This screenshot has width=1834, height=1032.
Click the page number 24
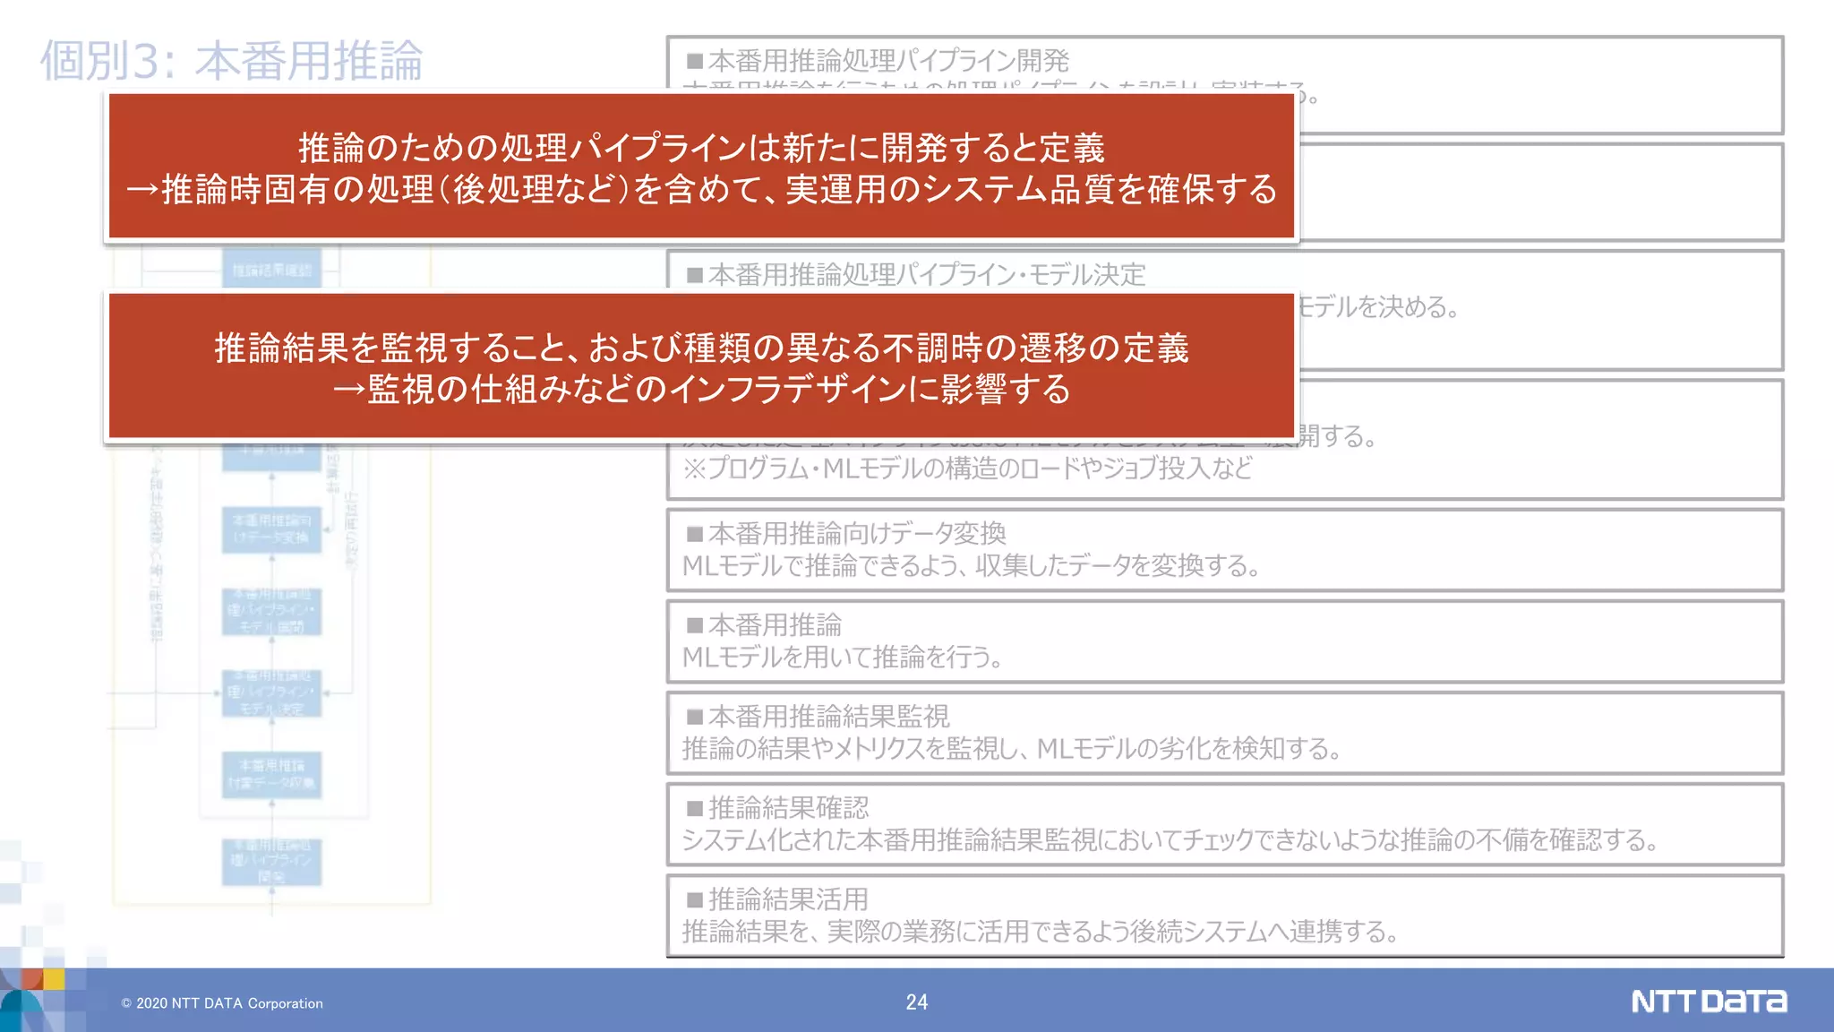916,1002
